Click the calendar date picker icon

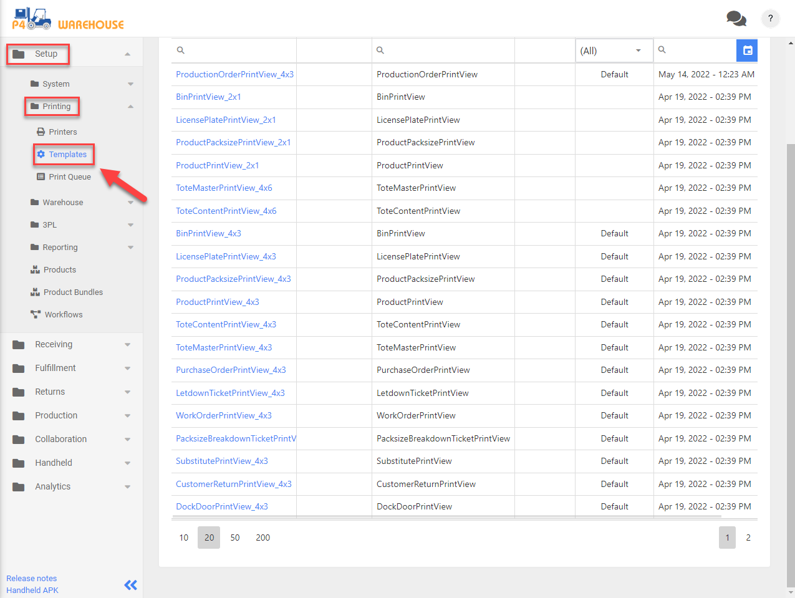click(x=747, y=51)
